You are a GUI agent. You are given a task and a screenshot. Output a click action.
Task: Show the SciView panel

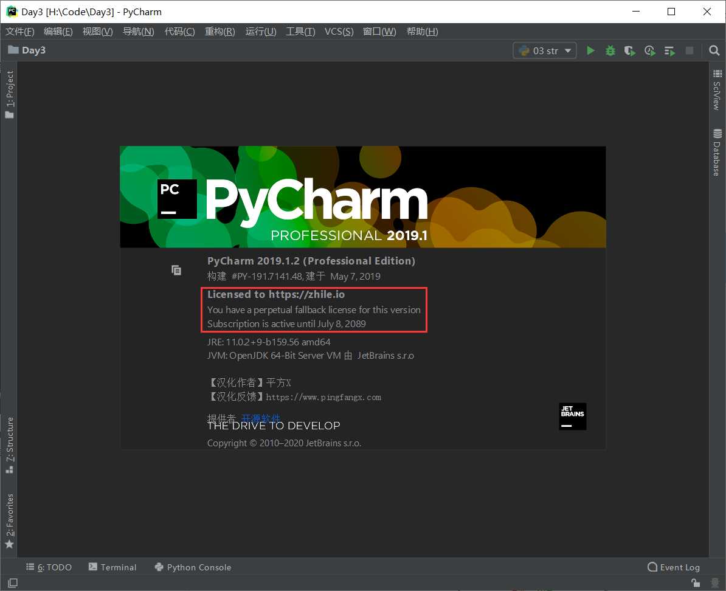click(717, 90)
